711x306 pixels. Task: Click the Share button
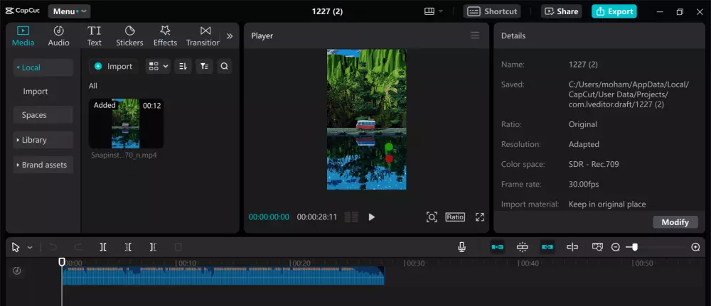(562, 11)
